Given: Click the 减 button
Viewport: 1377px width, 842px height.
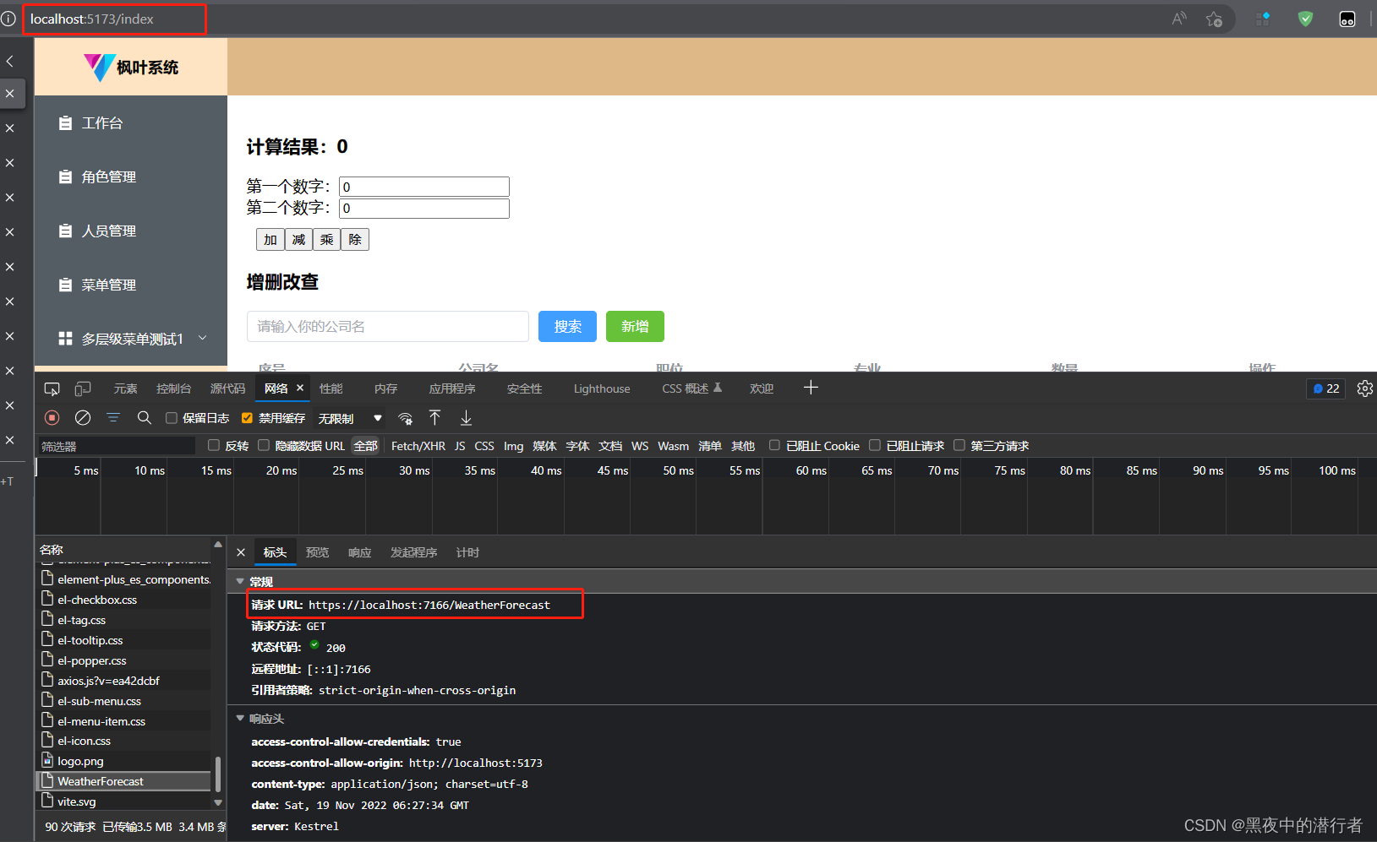Looking at the screenshot, I should click(x=298, y=240).
